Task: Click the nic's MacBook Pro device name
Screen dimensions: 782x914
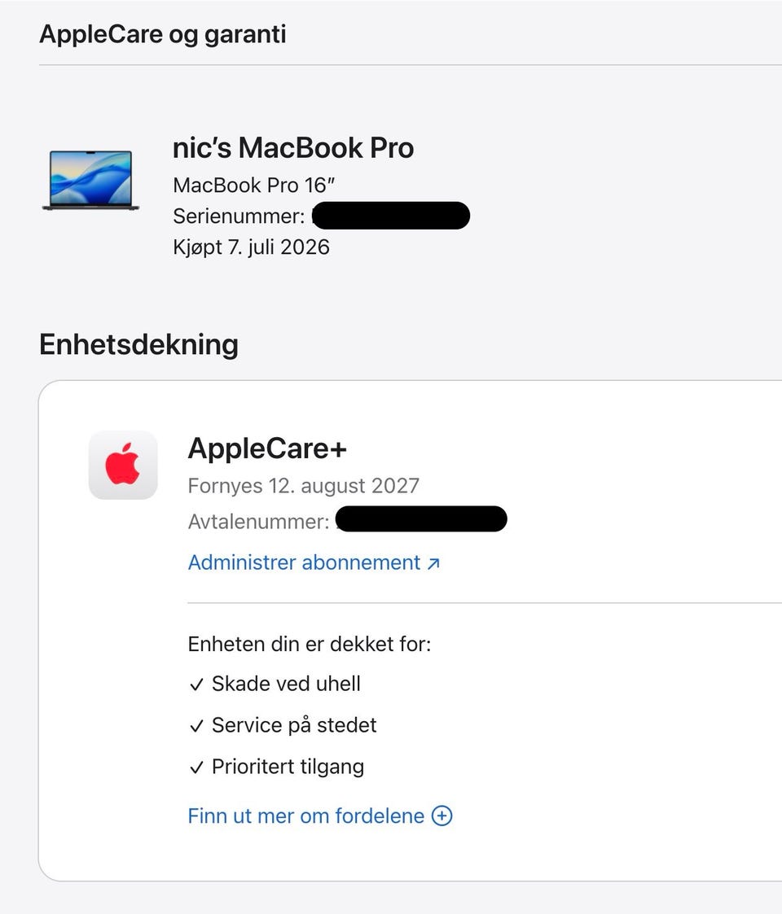Action: coord(293,147)
